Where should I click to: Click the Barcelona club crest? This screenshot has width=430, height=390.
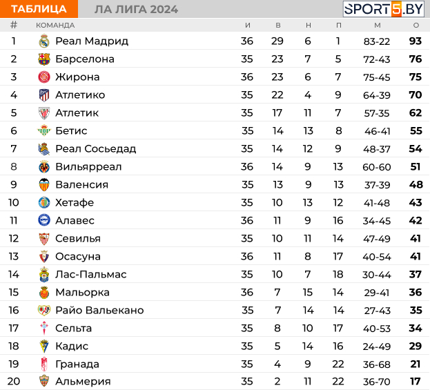[x=44, y=59]
